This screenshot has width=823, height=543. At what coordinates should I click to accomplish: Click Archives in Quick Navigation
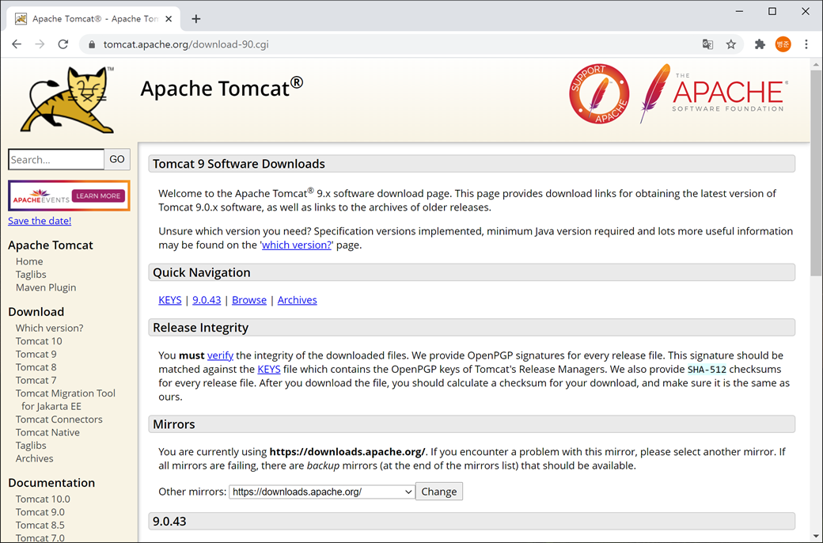coord(297,300)
